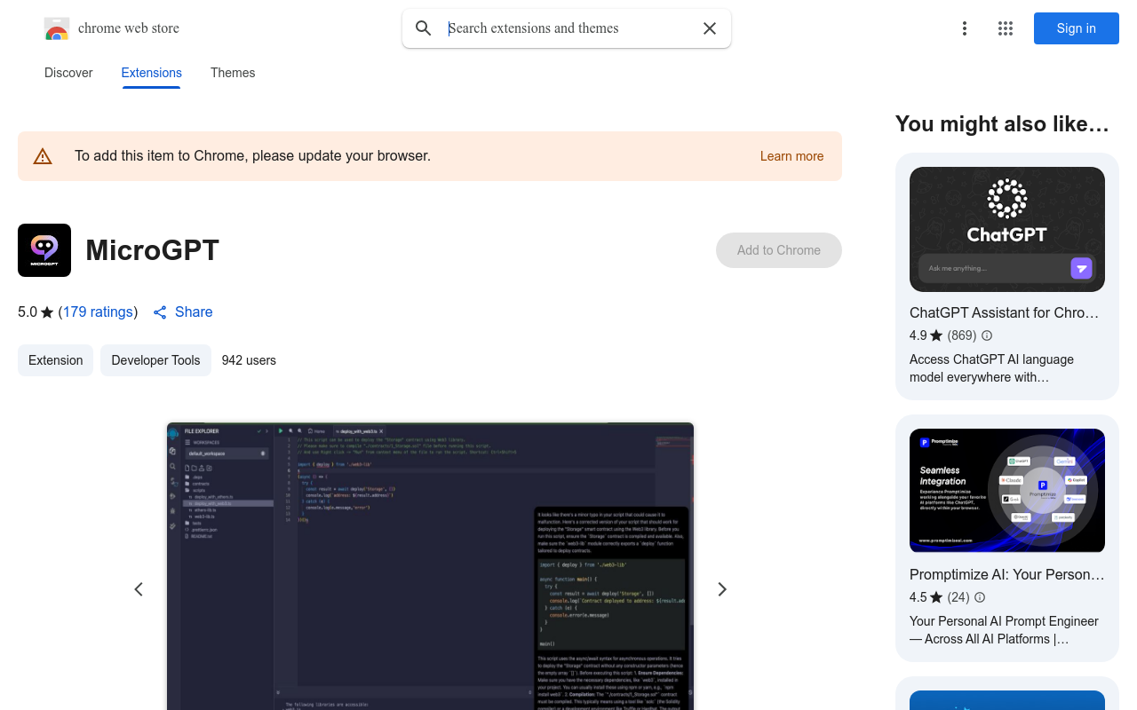1137x710 pixels.
Task: Click the chrome web store title text
Action: pos(129,28)
